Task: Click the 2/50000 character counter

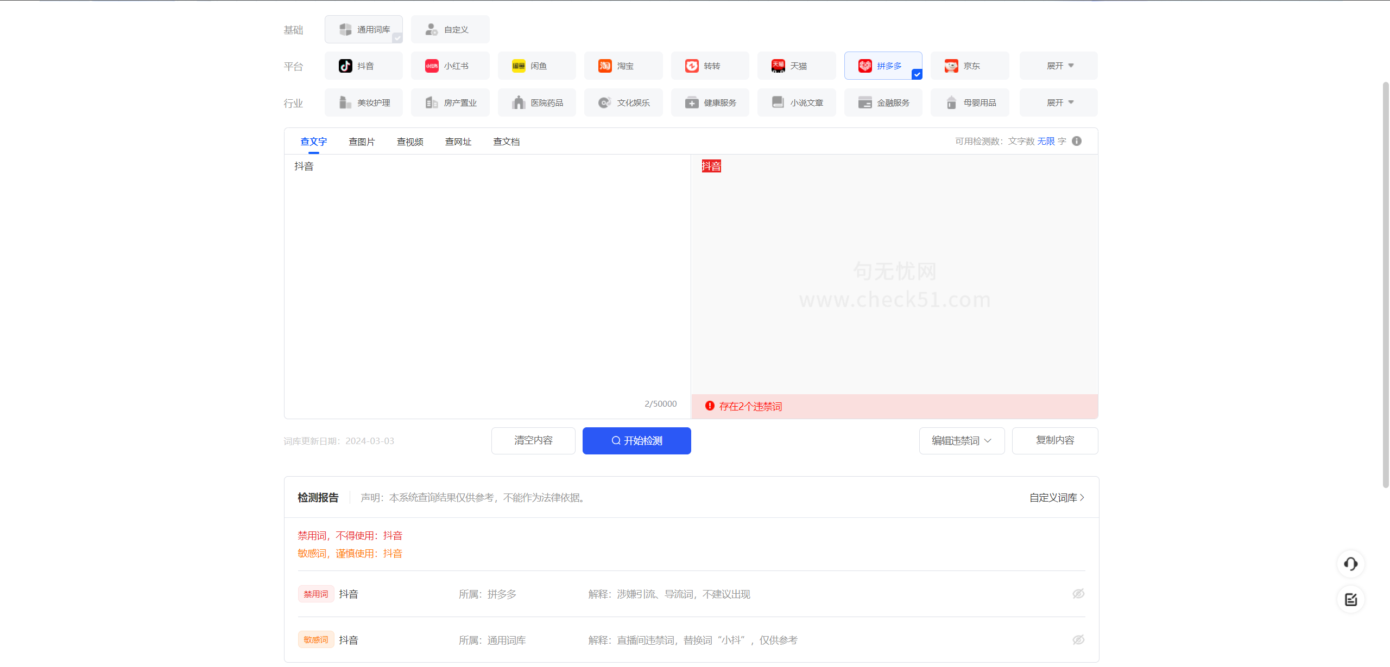Action: coord(660,403)
